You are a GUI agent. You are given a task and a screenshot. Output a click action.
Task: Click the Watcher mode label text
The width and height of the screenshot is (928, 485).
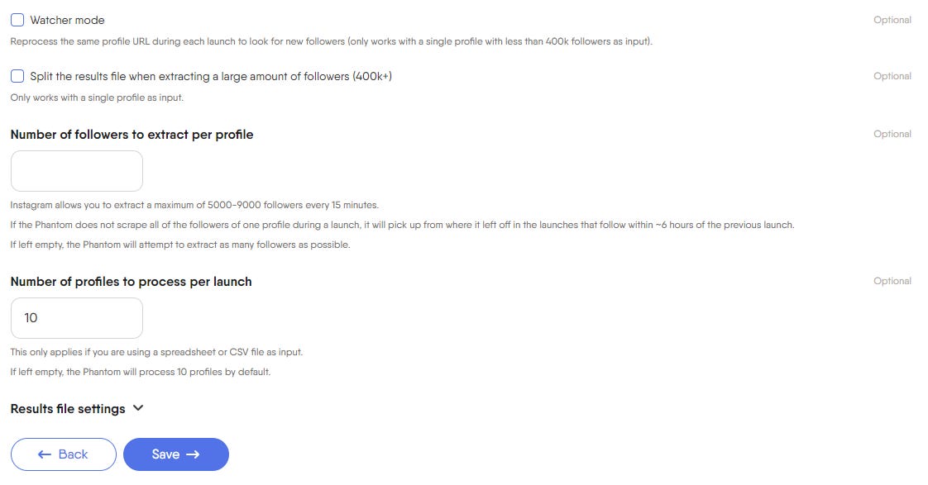[x=68, y=20]
